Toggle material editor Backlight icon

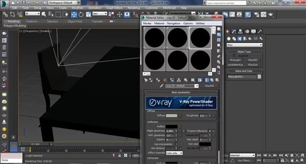(x=219, y=34)
